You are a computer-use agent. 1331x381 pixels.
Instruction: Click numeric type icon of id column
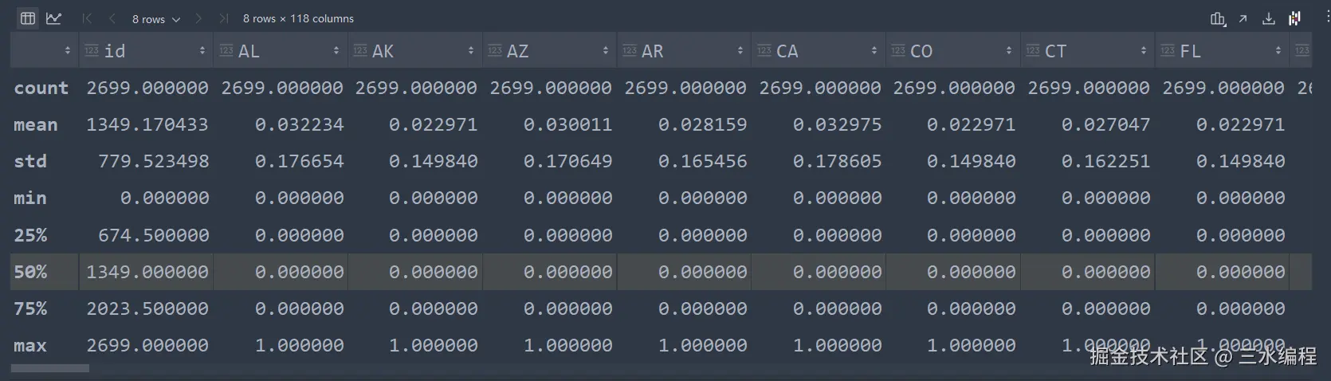[92, 51]
